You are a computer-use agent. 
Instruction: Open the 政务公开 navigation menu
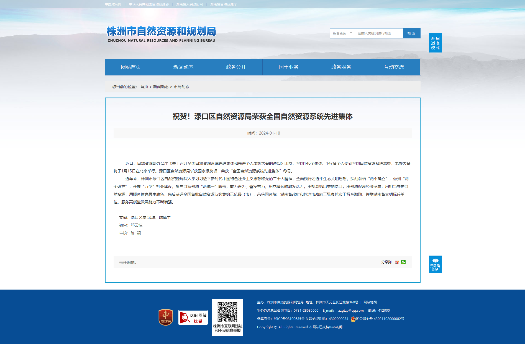point(236,67)
